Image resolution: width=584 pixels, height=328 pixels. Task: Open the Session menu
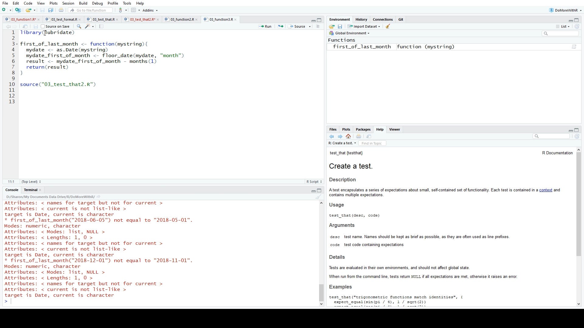click(x=68, y=3)
